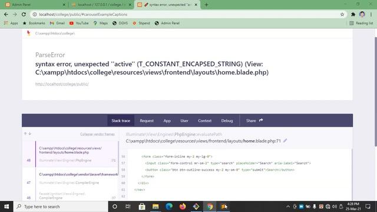Open network icon in system tray
The width and height of the screenshot is (377, 212).
328,207
